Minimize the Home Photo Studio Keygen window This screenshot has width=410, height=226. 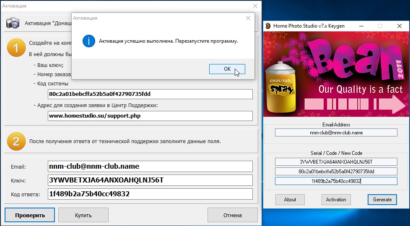click(361, 26)
